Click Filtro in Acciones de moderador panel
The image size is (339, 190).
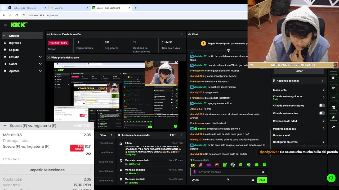(173, 135)
